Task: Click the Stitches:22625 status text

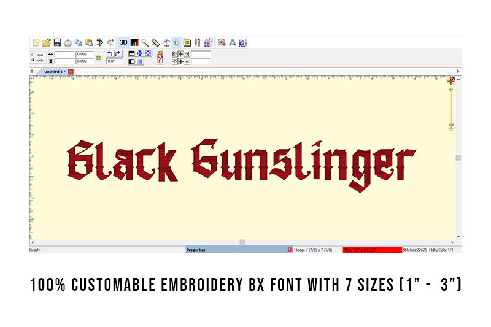Action: click(x=415, y=250)
